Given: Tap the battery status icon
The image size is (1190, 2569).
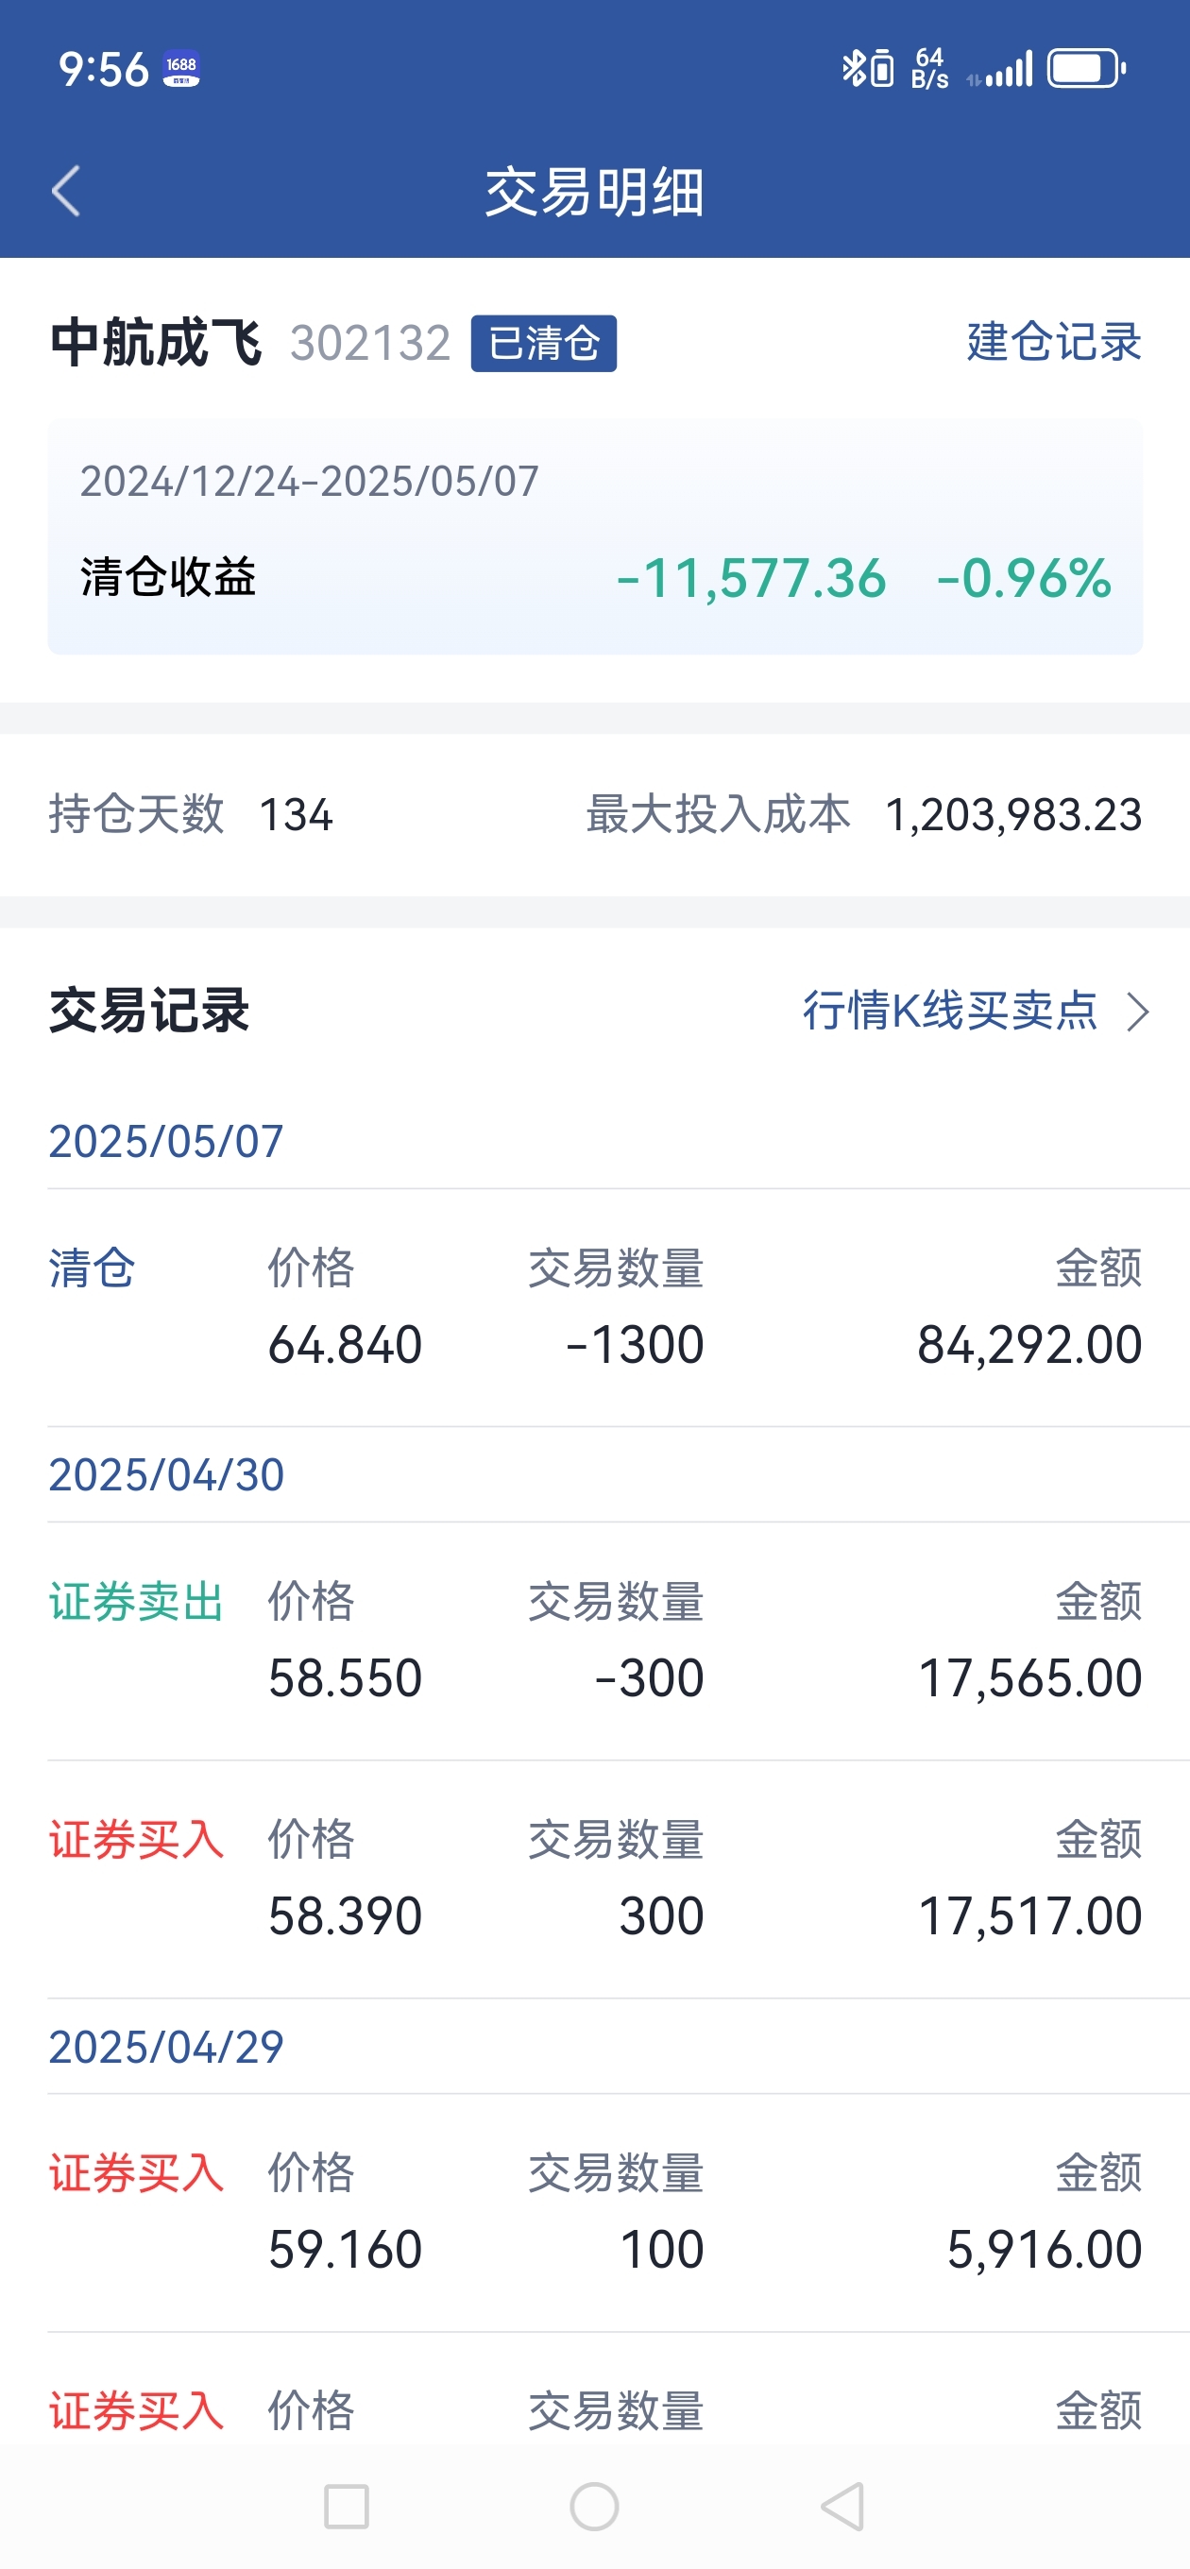Looking at the screenshot, I should pyautogui.click(x=1086, y=69).
